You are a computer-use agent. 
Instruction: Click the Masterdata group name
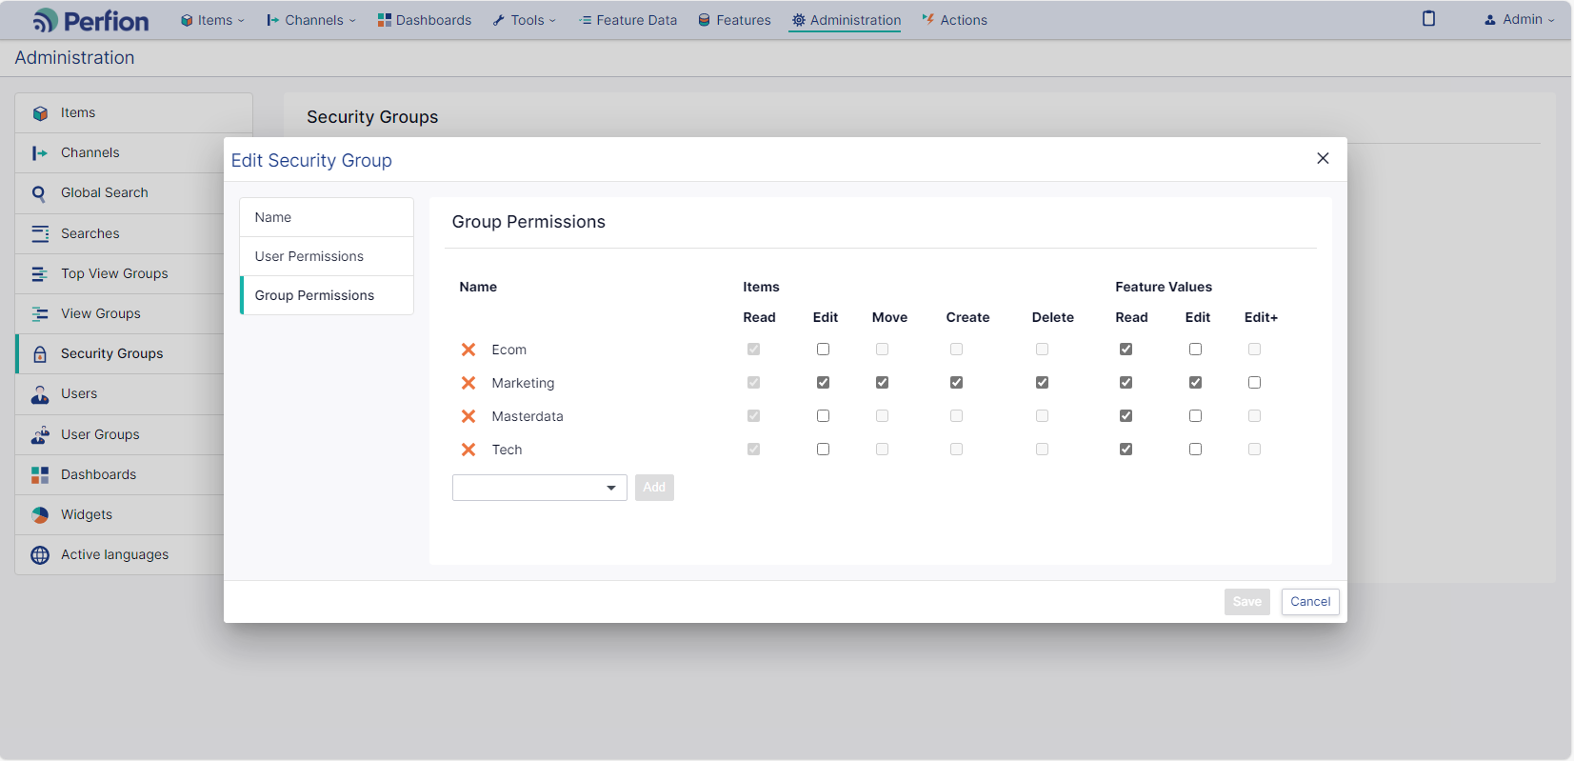tap(528, 416)
